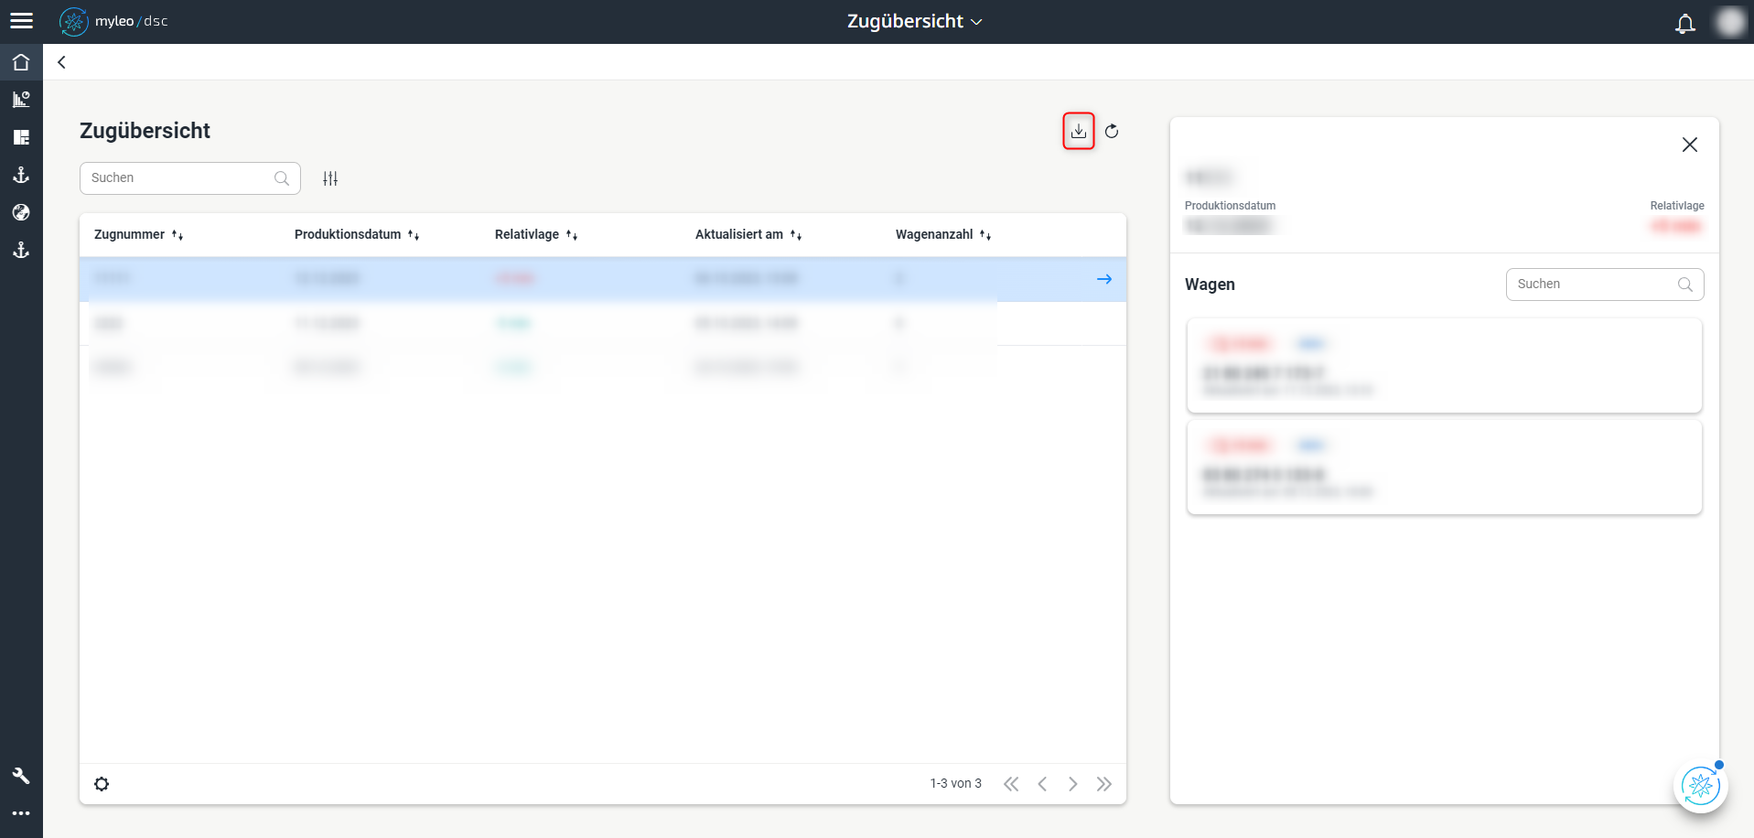
Task: Select the upper anchor icon in sidebar
Action: point(21,175)
